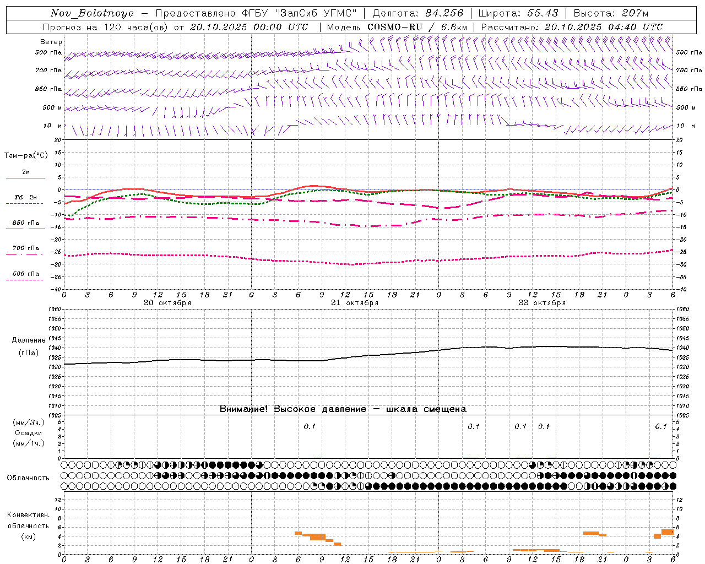The image size is (705, 564).
Task: Click the warning Внимание! Высокое давление – шкала смещена
Action: pos(343,409)
